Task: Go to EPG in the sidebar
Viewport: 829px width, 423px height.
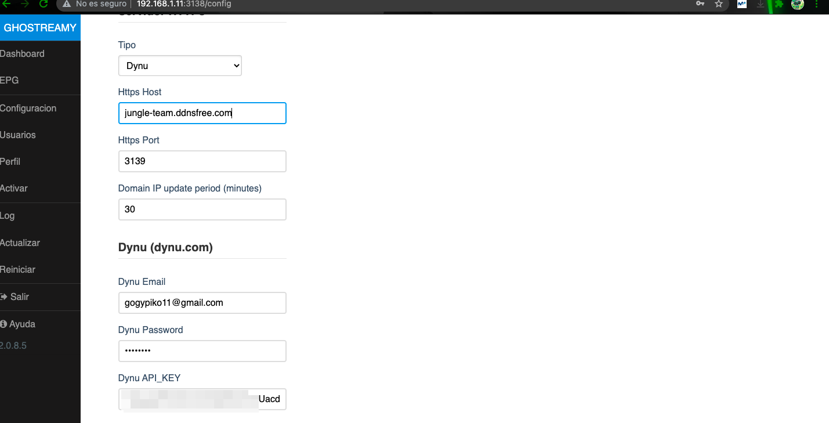Action: click(x=9, y=81)
